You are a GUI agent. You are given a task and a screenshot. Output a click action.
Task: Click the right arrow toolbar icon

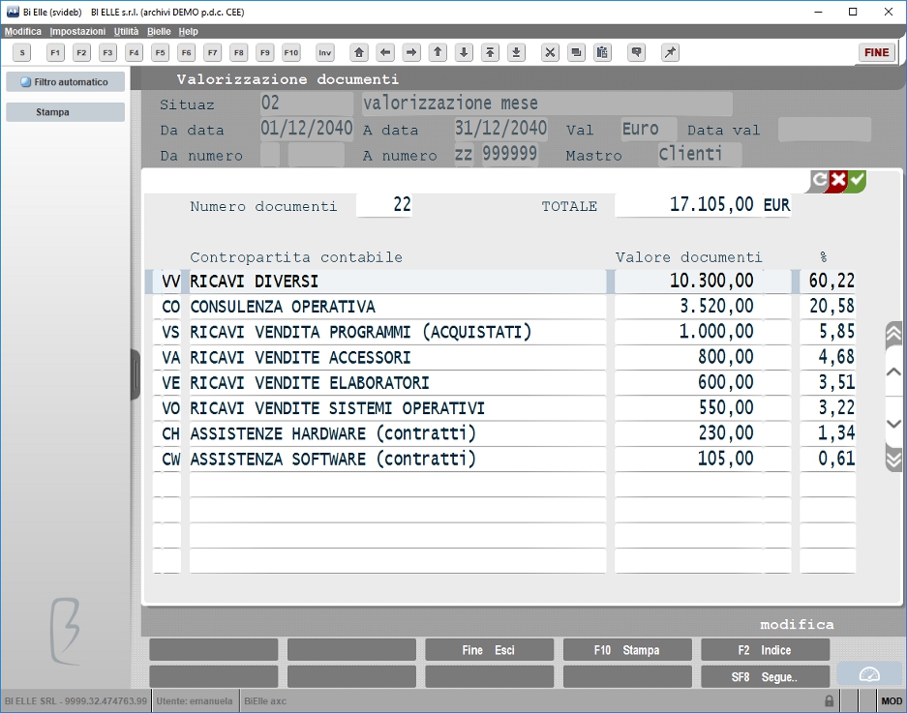click(x=411, y=52)
